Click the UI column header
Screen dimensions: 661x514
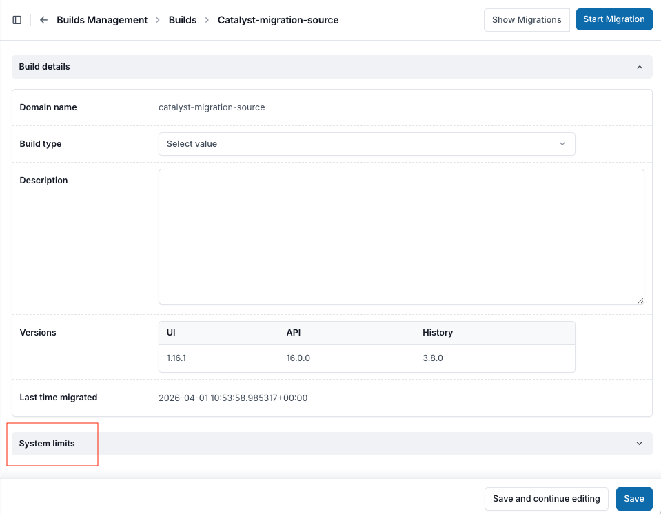click(171, 332)
